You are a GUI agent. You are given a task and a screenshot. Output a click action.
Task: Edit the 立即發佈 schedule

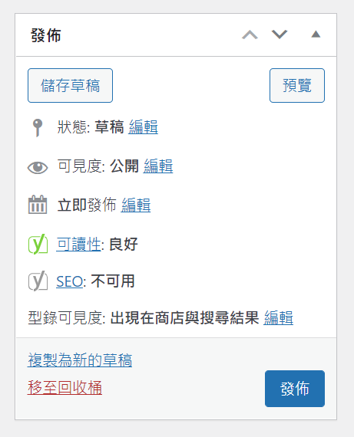136,205
